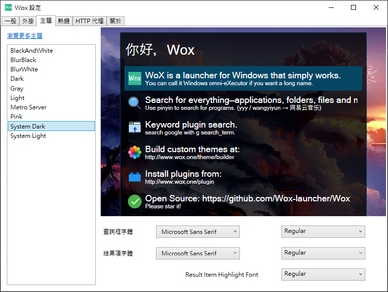Apply the Light theme
Screen dimensions: 388x292
point(51,98)
